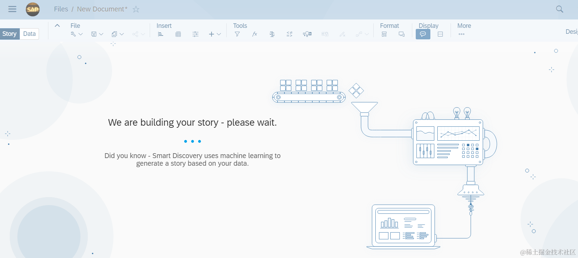Click the 'Did you know - Smart Discovery' tip
This screenshot has width=578, height=258.
(193, 159)
